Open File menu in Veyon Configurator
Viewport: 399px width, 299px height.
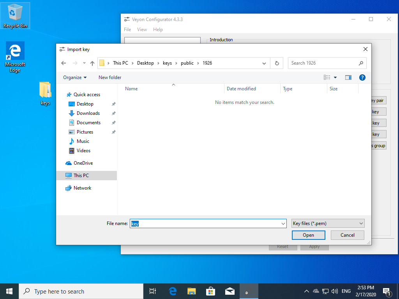[x=127, y=30]
